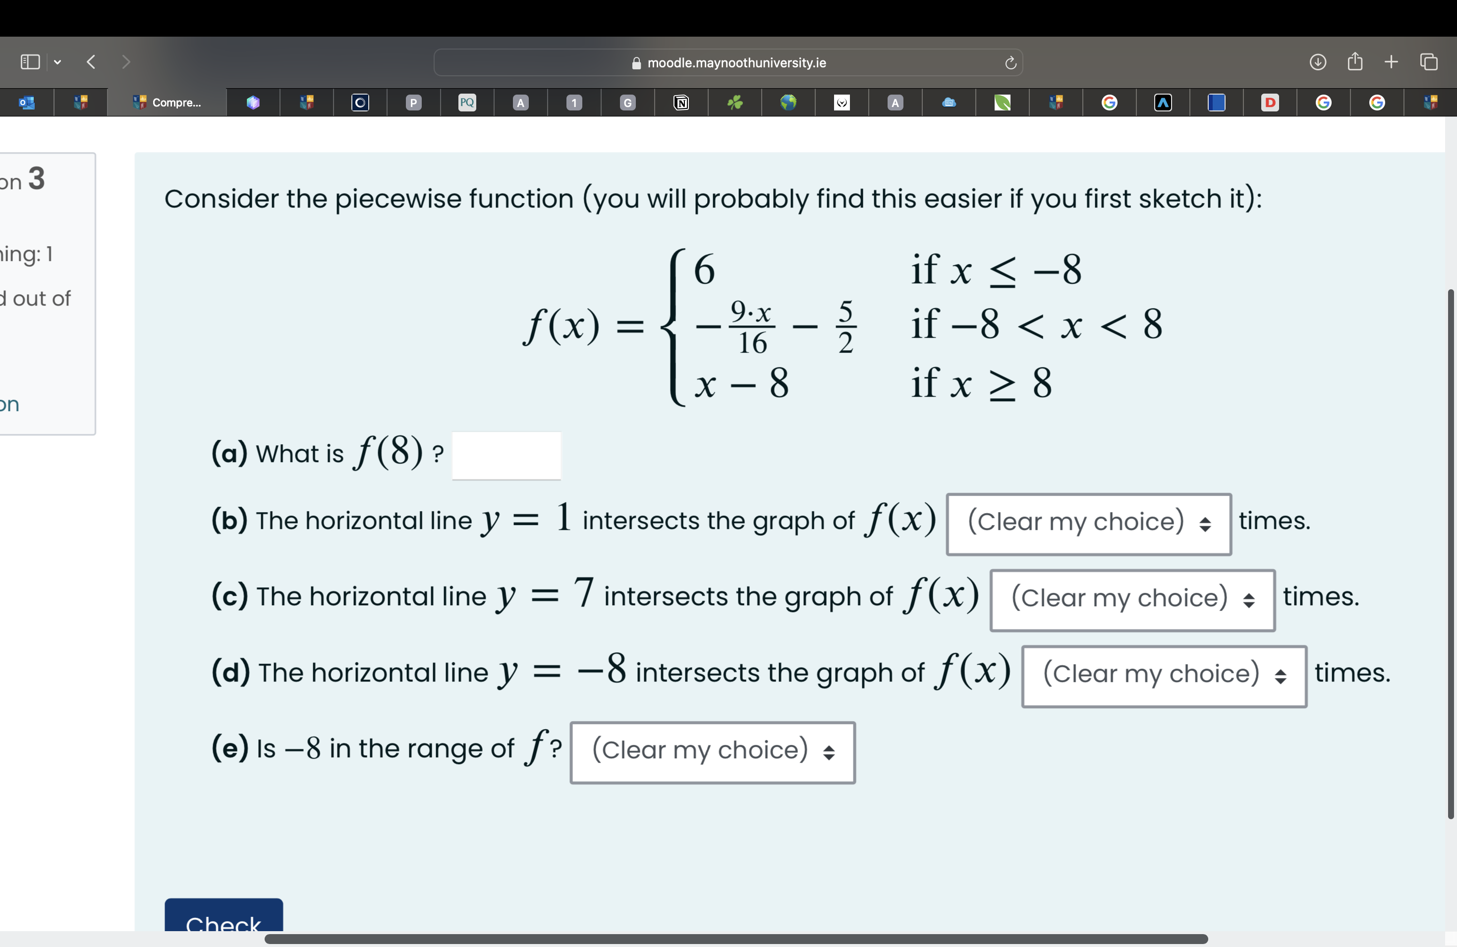Viewport: 1457px width, 947px height.
Task: Toggle the Safari sidebar icon
Action: coord(30,62)
